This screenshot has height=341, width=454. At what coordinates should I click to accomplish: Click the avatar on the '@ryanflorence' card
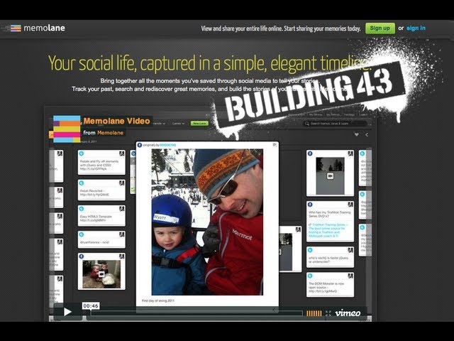pos(122,234)
